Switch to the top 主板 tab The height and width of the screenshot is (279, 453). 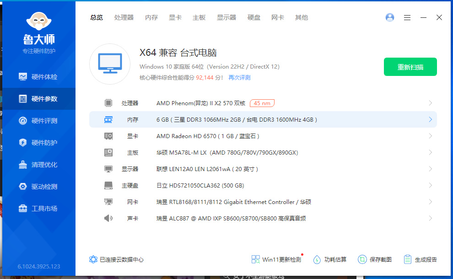pyautogui.click(x=199, y=18)
